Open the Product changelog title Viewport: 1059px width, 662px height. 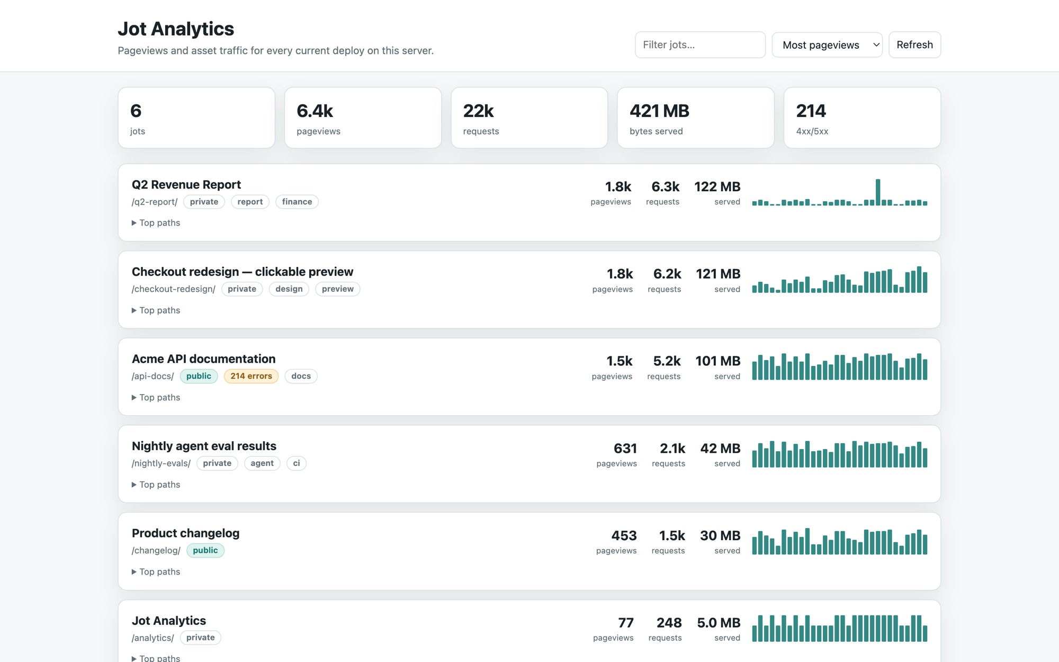pyautogui.click(x=185, y=533)
